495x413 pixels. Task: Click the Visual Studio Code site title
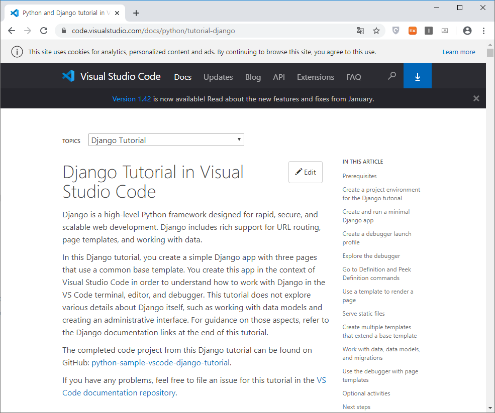(120, 76)
